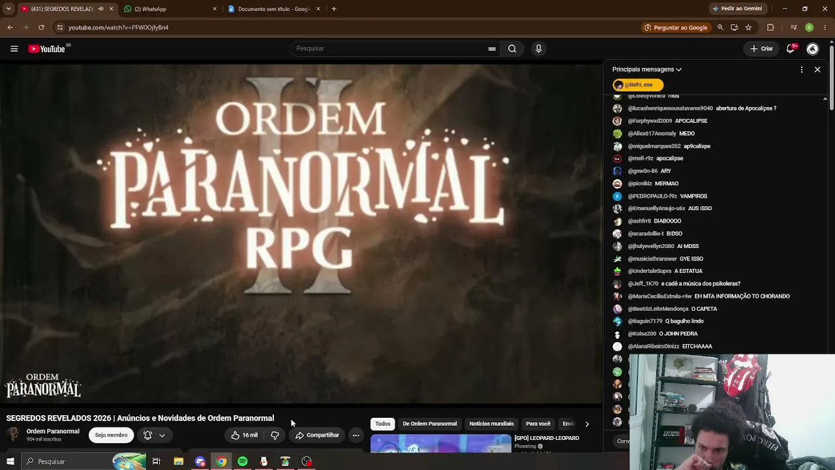This screenshot has width=835, height=470.
Task: Click Perguntar ao Google in address bar
Action: tap(676, 27)
